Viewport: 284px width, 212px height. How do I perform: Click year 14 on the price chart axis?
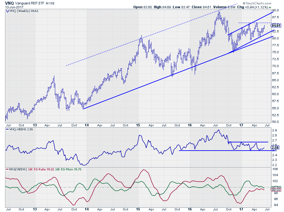coord(86,125)
